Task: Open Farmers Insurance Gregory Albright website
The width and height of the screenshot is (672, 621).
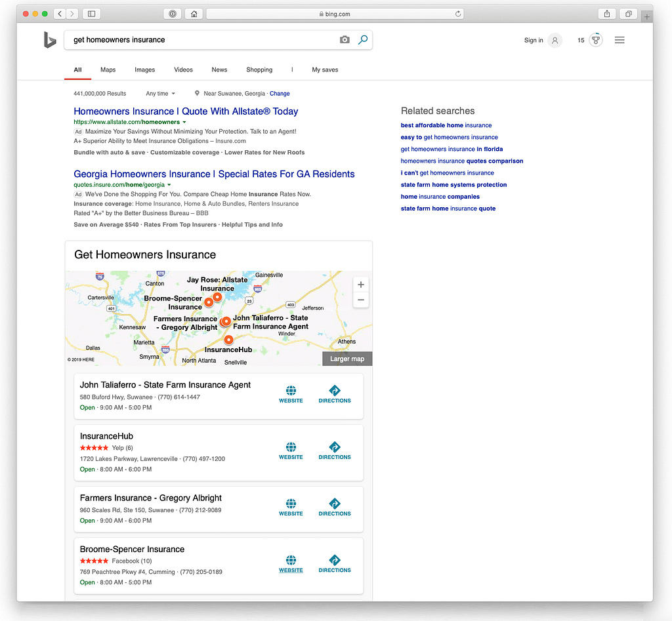Action: [x=291, y=507]
